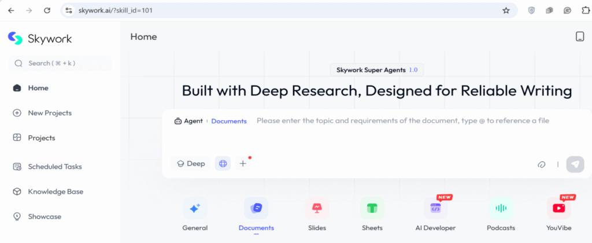Select the Podcasts agent icon
The image size is (592, 243).
(x=501, y=208)
